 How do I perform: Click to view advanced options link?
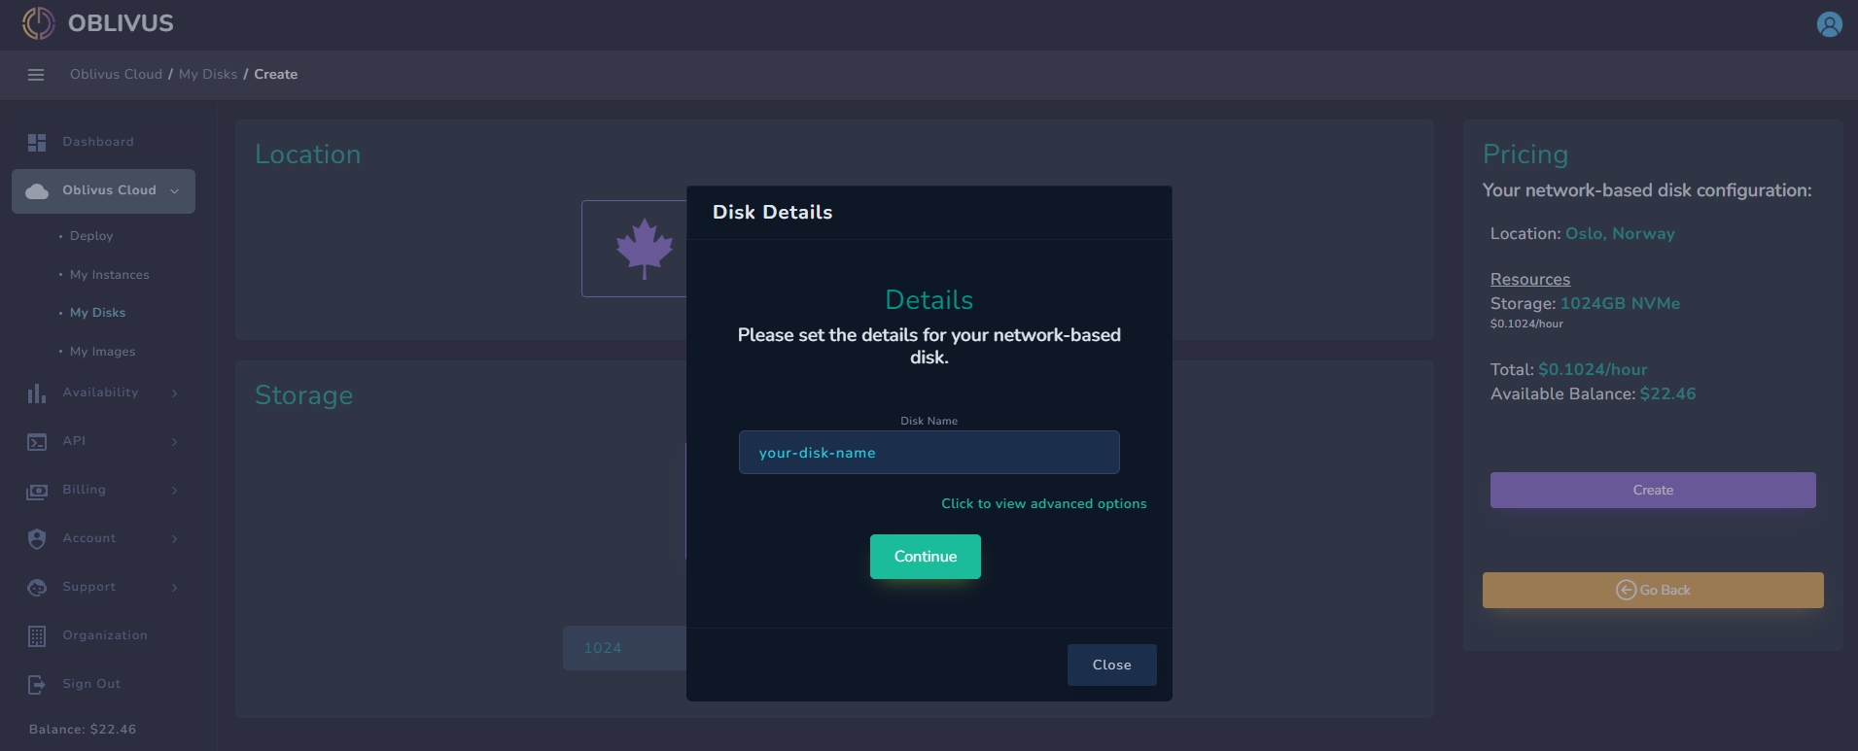click(1044, 503)
